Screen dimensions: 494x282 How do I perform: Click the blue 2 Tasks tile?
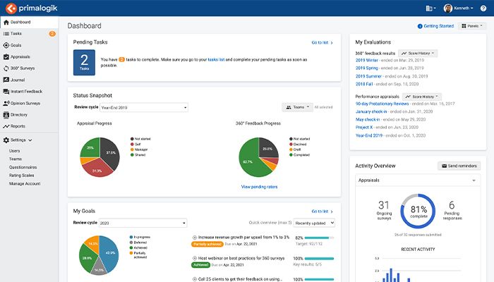[84, 62]
